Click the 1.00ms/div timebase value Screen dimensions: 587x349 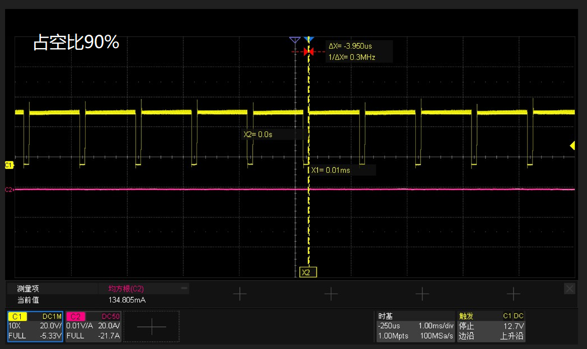[x=436, y=326]
